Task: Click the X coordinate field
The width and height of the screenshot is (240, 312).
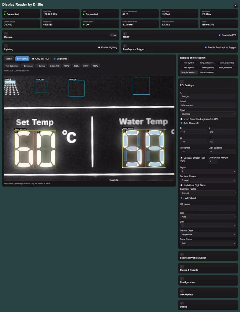Action: click(193, 132)
